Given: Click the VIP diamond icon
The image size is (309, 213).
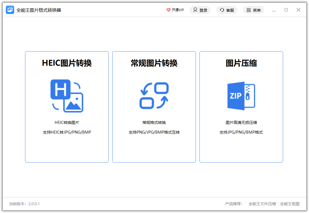Looking at the screenshot, I should 168,10.
